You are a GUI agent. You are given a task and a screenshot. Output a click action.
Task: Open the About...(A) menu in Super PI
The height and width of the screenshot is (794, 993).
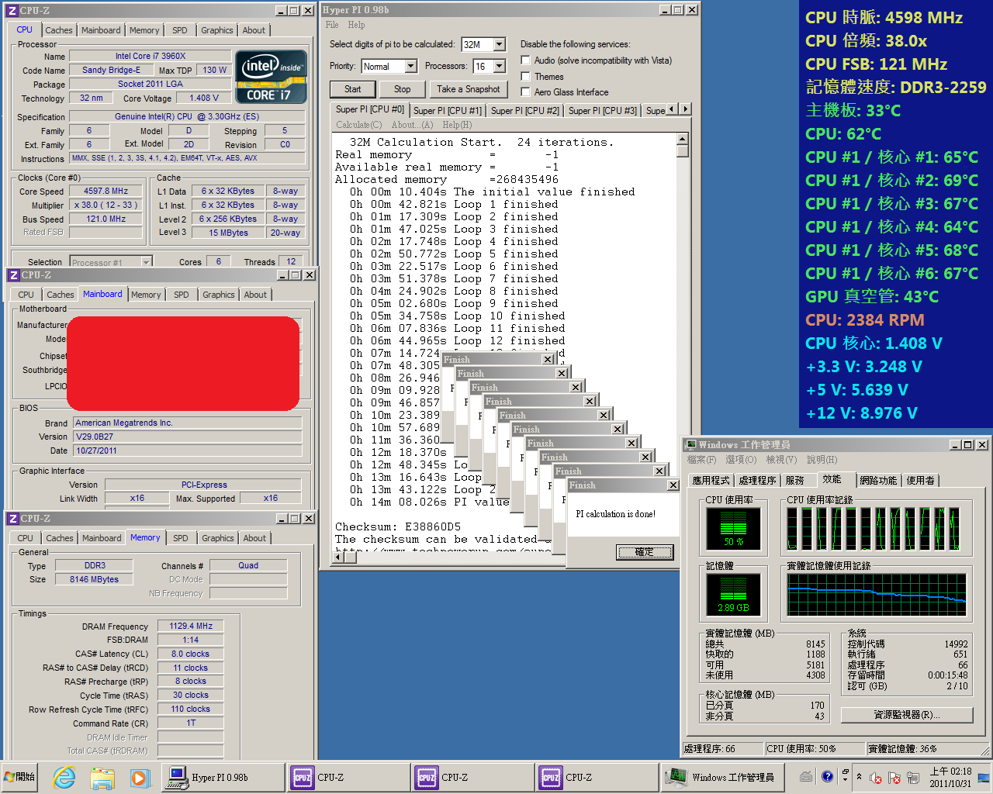[412, 125]
